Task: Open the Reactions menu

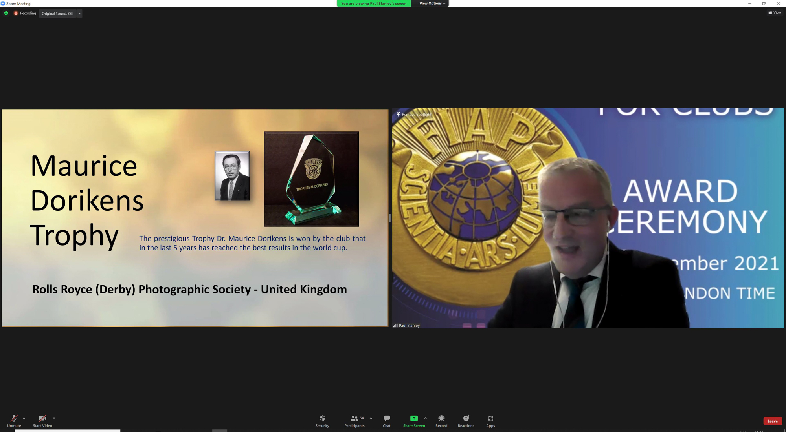Action: 466,421
